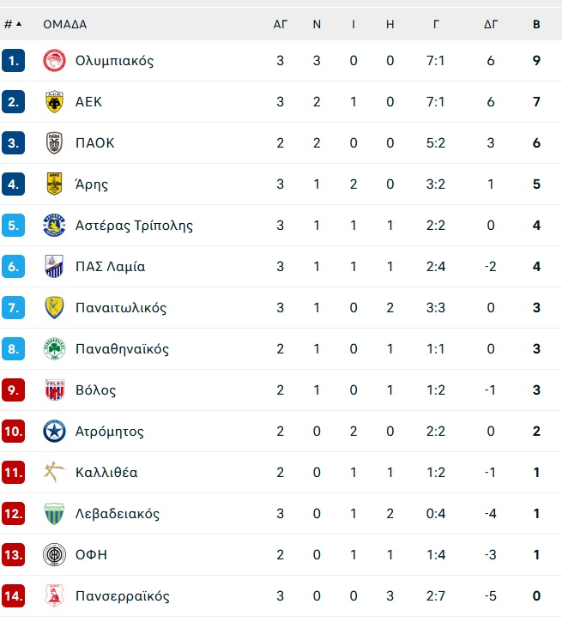Open the Παναιτωλικός team link
562x622 pixels.
121,308
